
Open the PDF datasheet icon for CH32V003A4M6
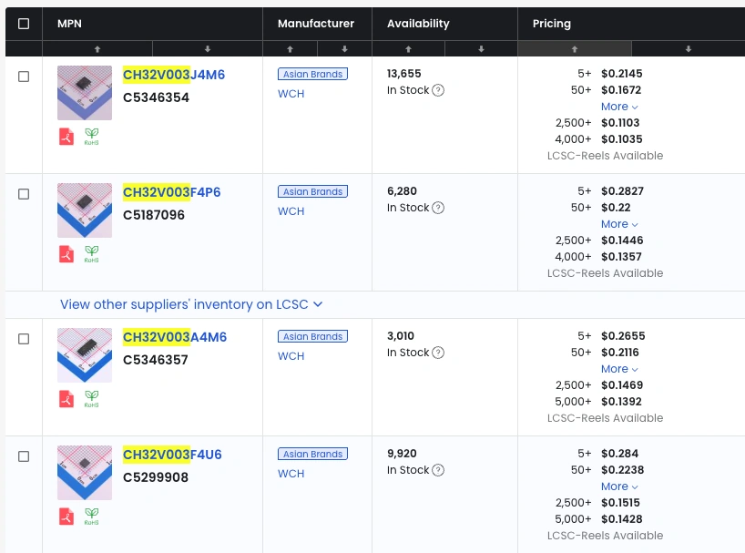click(66, 399)
